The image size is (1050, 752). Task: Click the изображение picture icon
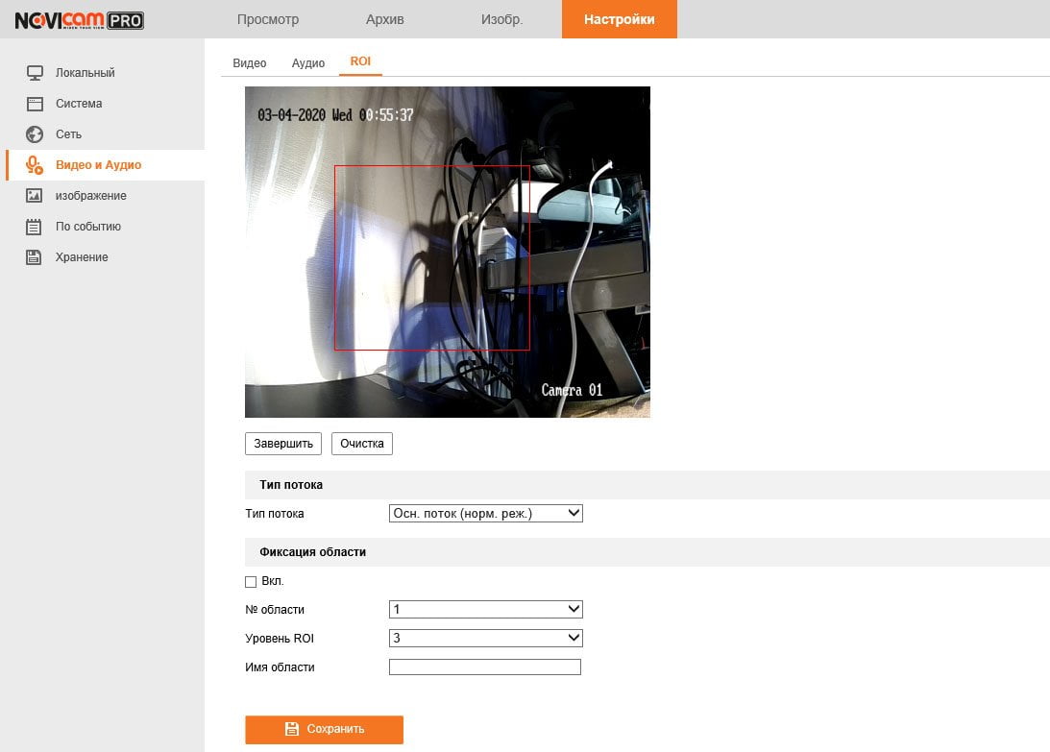(35, 196)
